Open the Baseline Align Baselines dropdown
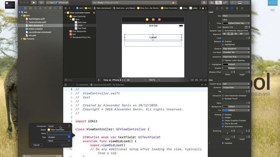 tap(236, 48)
